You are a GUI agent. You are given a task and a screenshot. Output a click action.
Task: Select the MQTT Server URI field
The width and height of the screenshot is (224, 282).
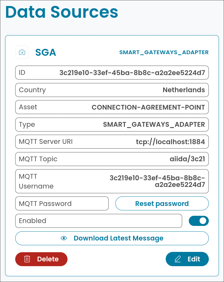pyautogui.click(x=112, y=142)
